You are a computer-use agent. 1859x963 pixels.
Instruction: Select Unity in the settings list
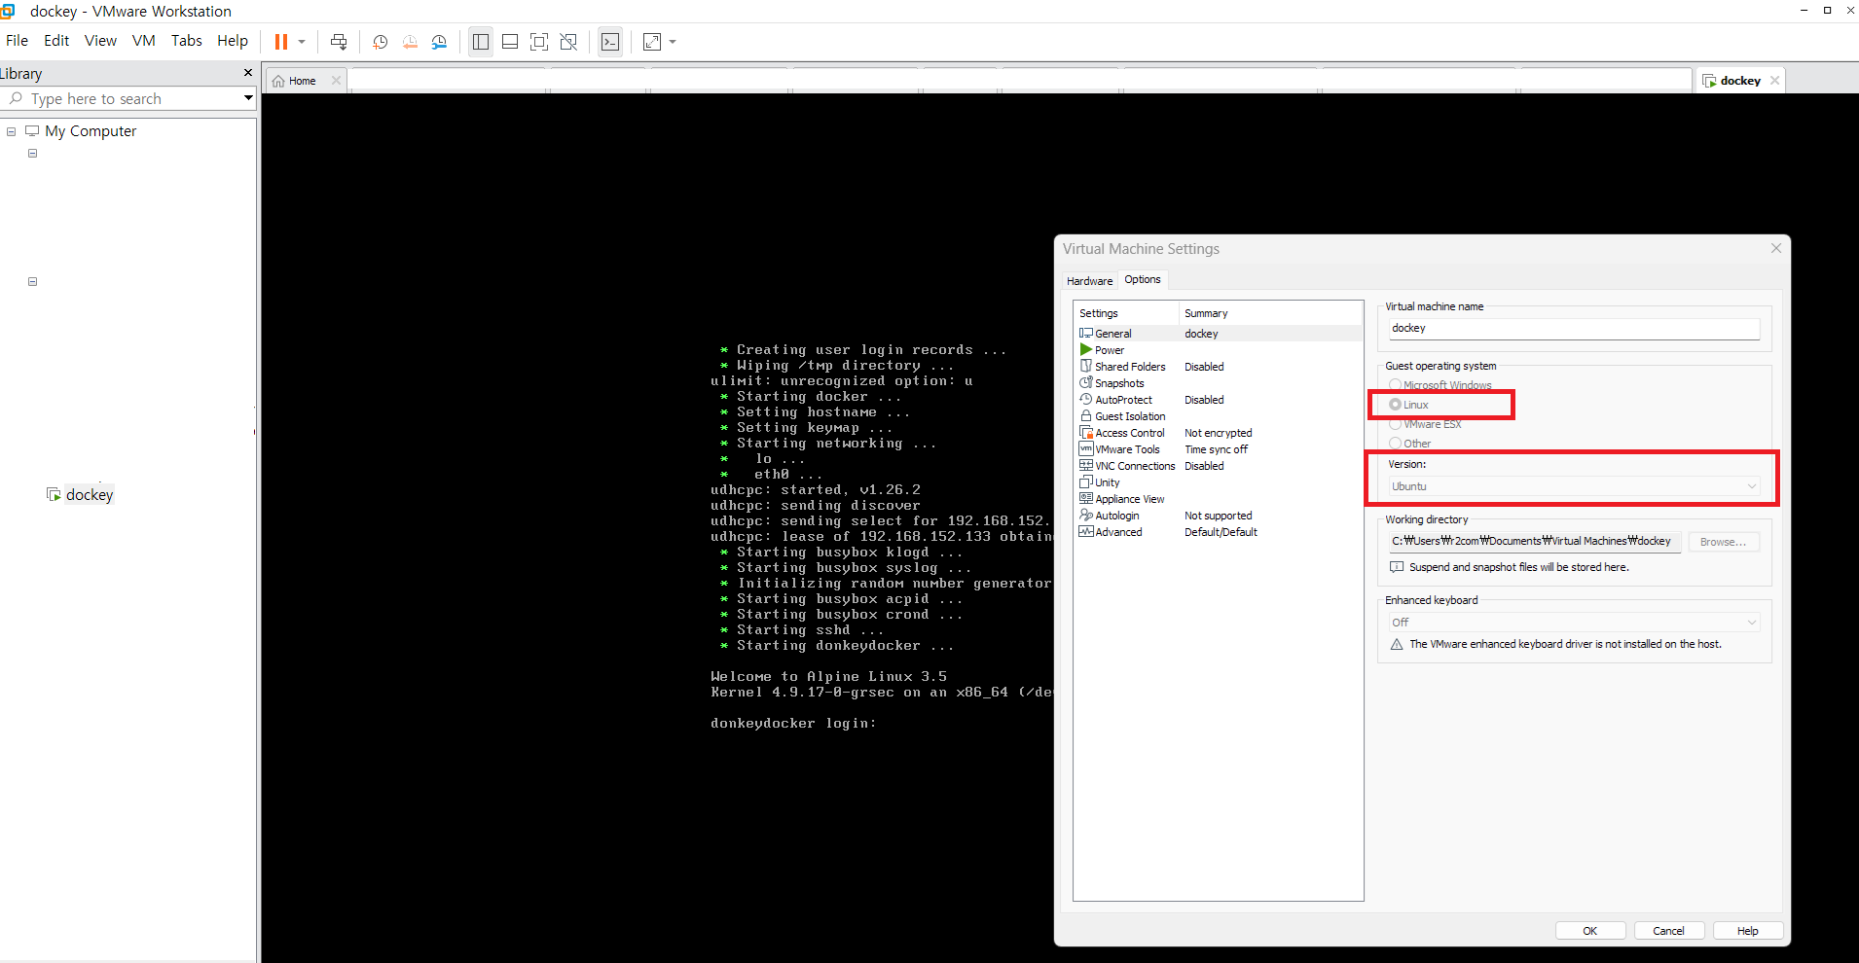coord(1218,482)
